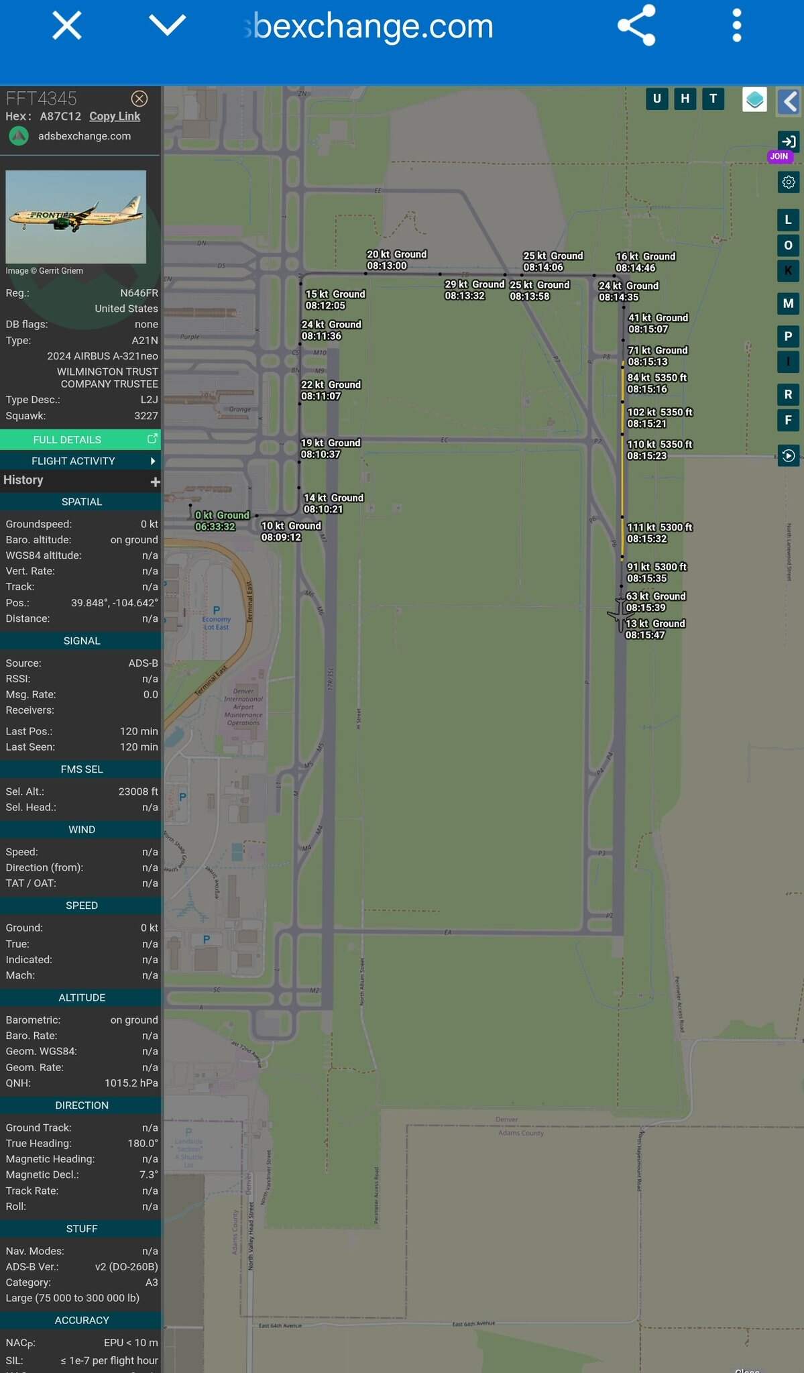The image size is (804, 1373).
Task: Click True Heading value 180.0°
Action: [x=143, y=1143]
